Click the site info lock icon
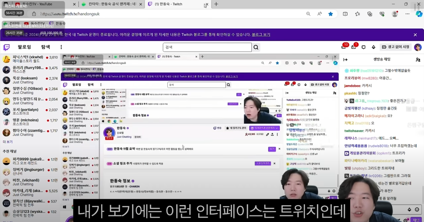The width and height of the screenshot is (424, 222). click(x=34, y=14)
